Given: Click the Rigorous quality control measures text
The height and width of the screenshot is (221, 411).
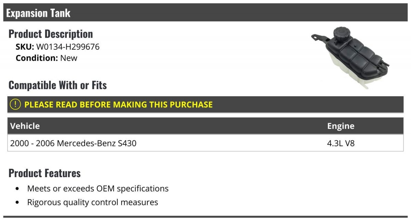Looking at the screenshot, I should [92, 202].
